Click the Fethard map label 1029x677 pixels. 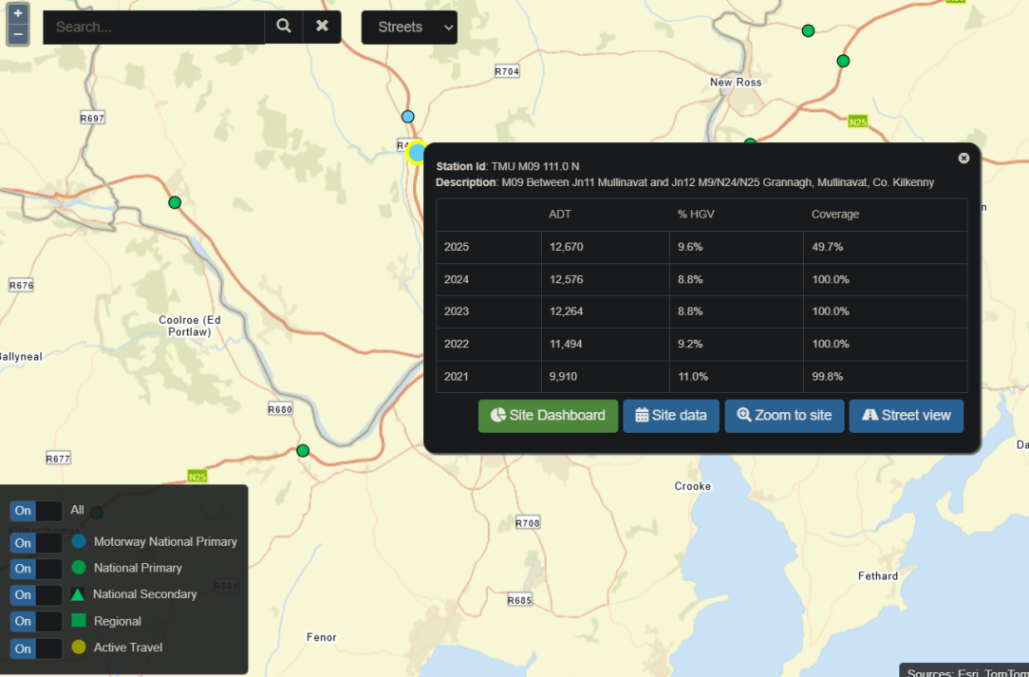878,575
